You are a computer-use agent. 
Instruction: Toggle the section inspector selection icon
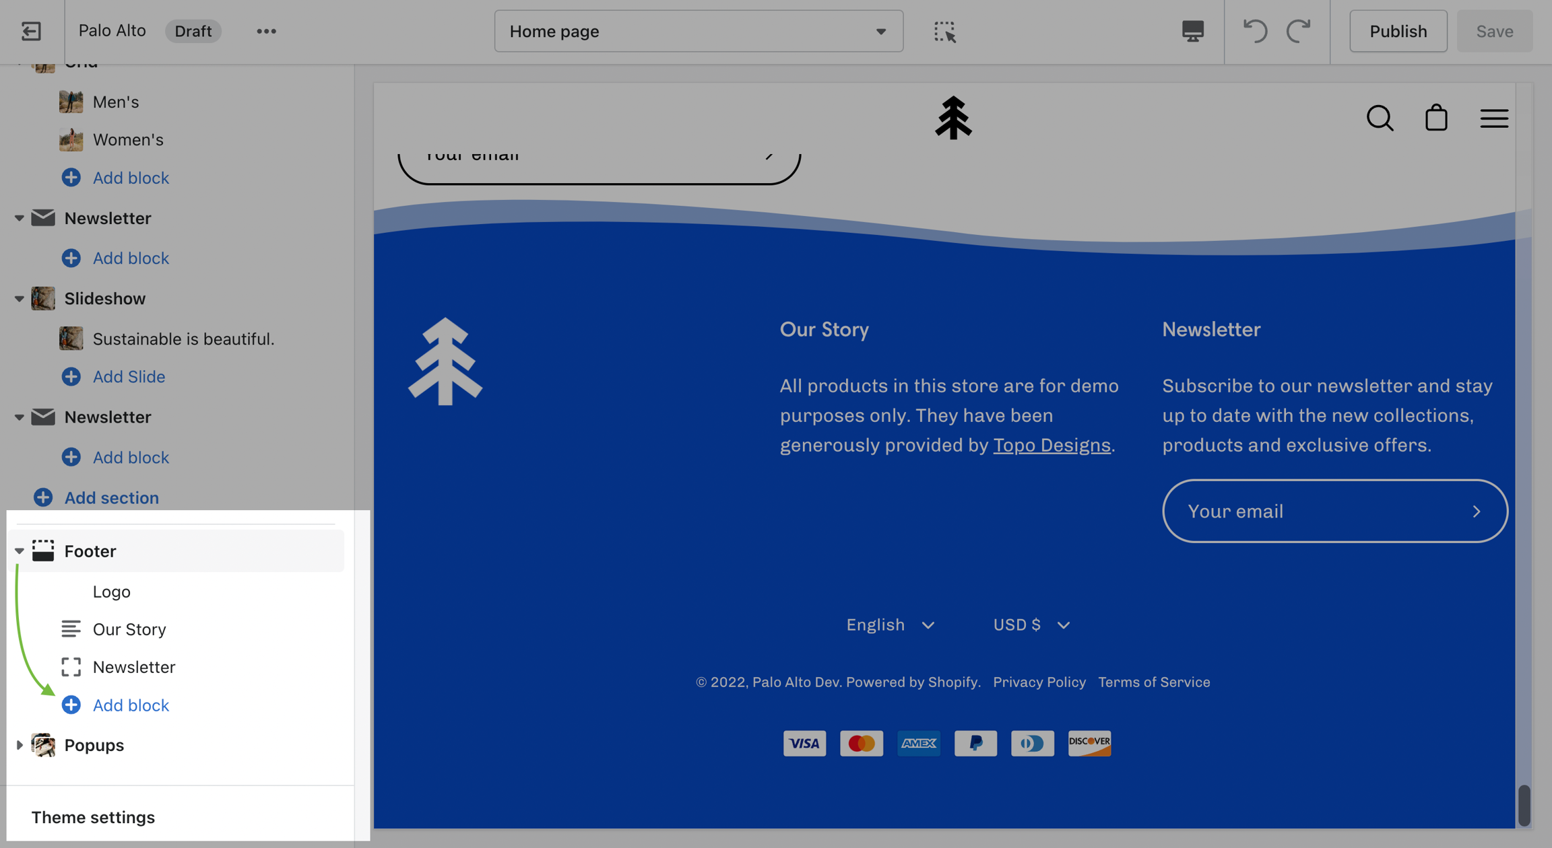tap(944, 31)
